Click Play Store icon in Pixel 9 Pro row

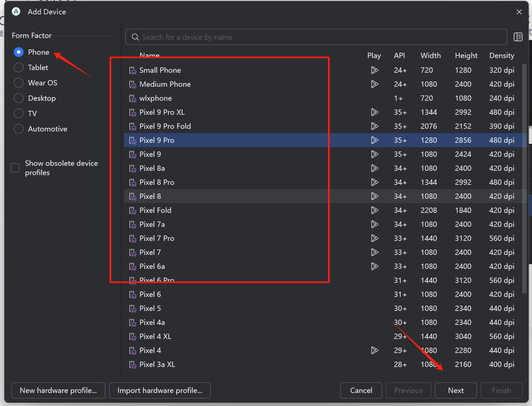click(x=375, y=140)
